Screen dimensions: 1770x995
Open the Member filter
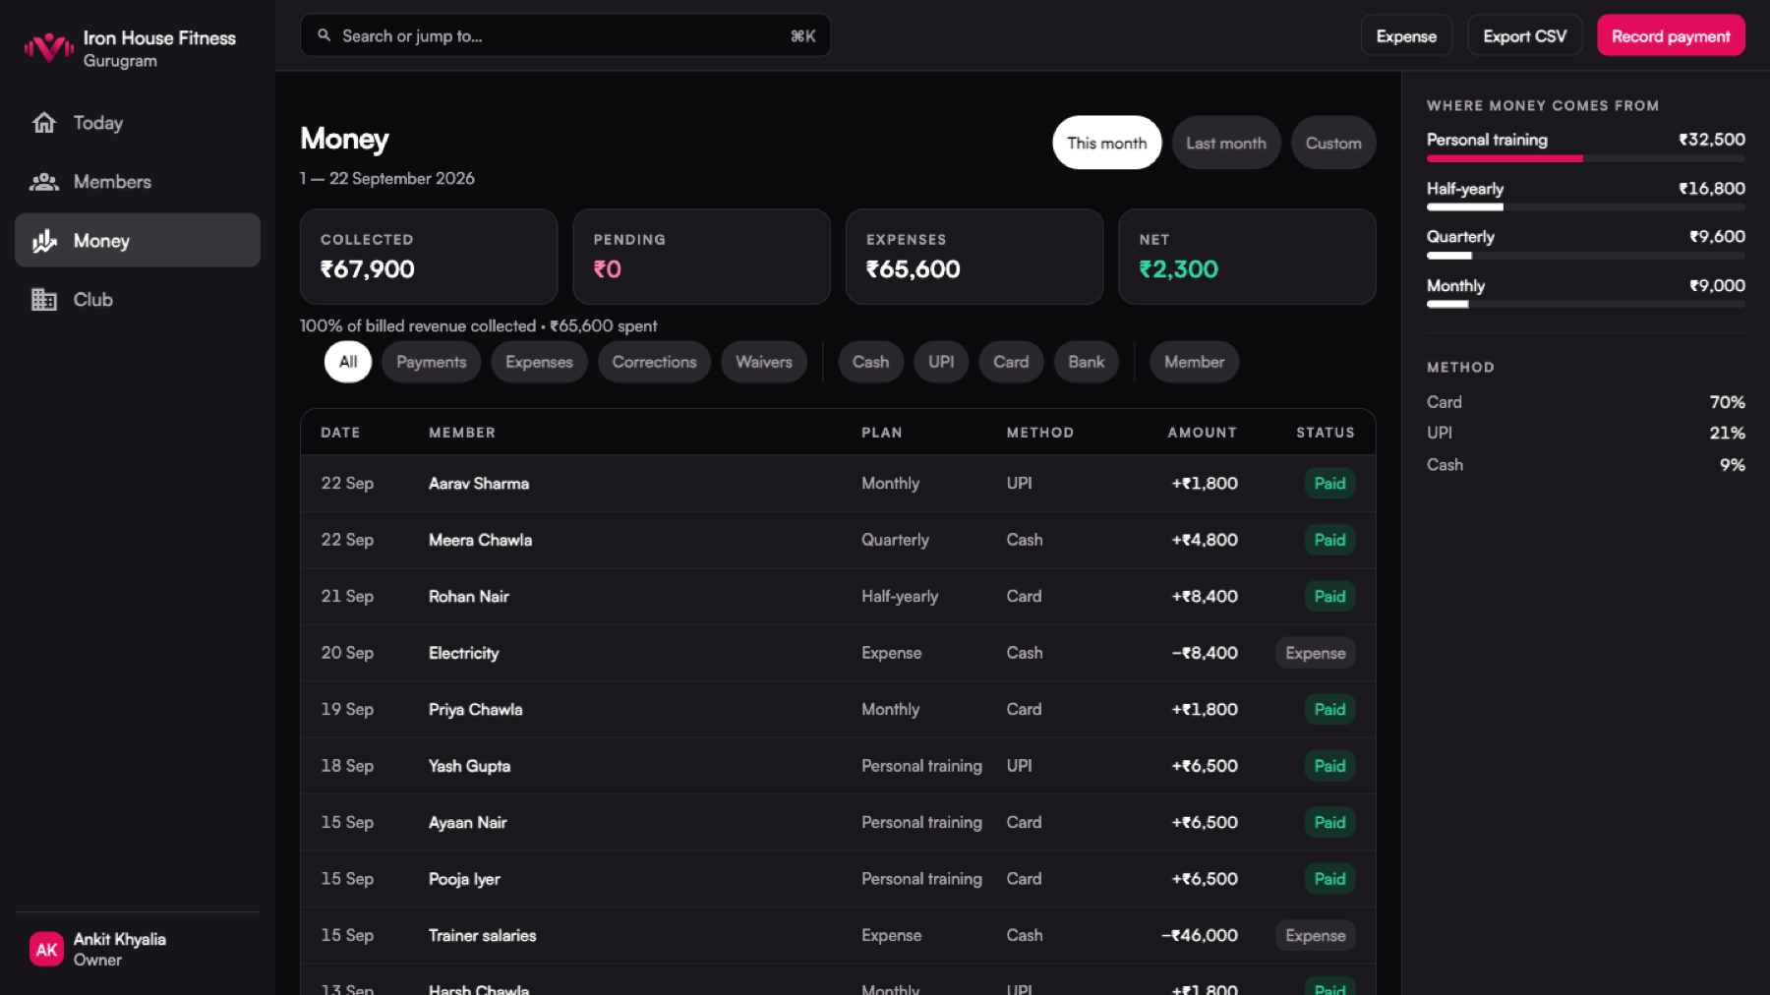click(x=1195, y=362)
